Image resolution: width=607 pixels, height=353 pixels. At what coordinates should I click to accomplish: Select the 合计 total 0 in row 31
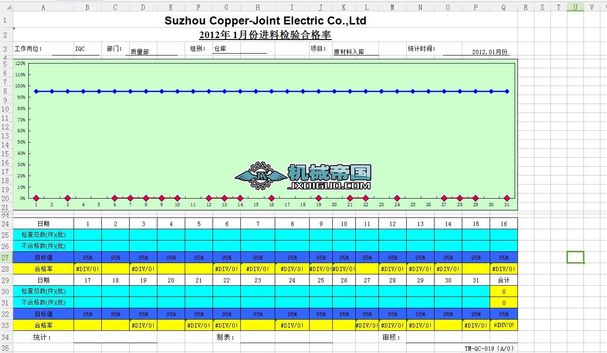point(504,303)
